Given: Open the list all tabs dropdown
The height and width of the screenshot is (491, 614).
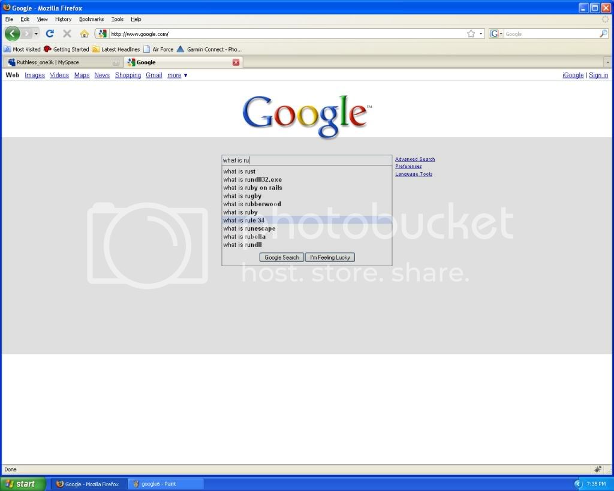Looking at the screenshot, I should (607, 62).
